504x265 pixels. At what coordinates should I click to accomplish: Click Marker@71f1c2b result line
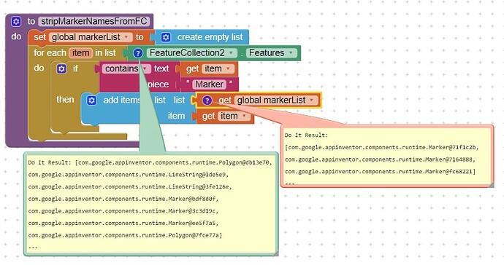click(381, 147)
